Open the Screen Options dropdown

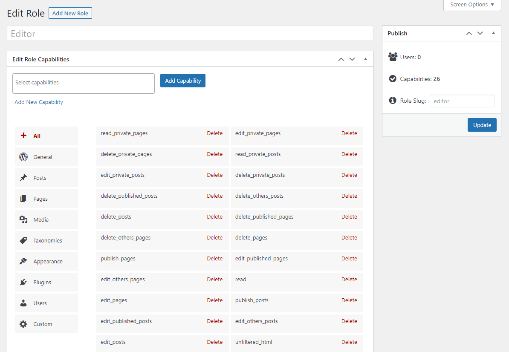click(x=472, y=5)
